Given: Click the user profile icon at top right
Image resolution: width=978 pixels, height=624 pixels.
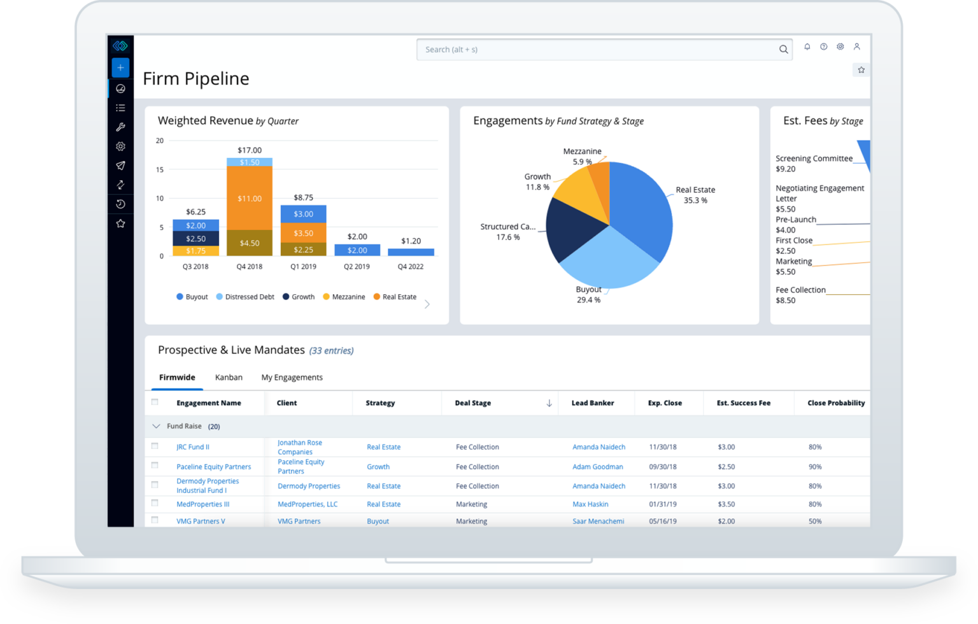Looking at the screenshot, I should tap(856, 46).
